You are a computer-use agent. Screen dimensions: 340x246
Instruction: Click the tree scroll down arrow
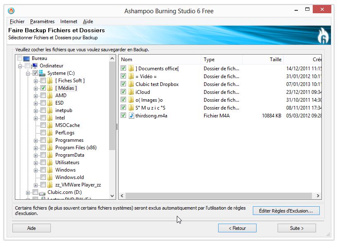pos(112,196)
